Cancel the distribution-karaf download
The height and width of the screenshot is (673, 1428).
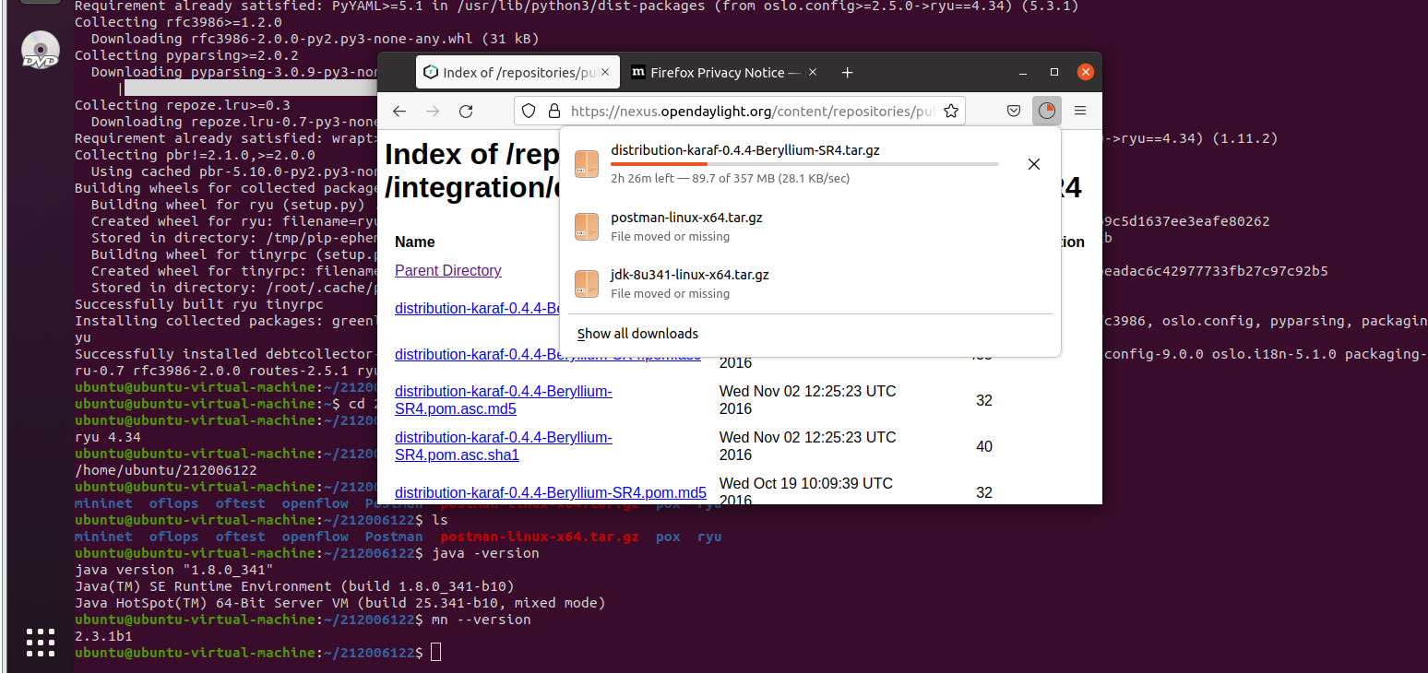(x=1033, y=164)
